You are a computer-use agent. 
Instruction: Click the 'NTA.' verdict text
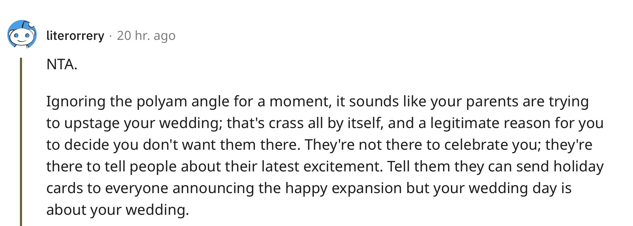pos(62,64)
